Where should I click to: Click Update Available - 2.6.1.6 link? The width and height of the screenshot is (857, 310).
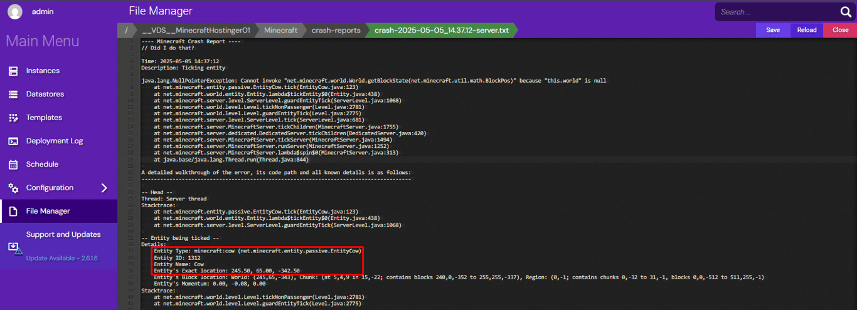(x=61, y=258)
